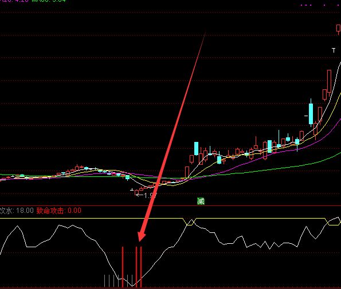Click the green 减 marker icon

click(x=201, y=201)
